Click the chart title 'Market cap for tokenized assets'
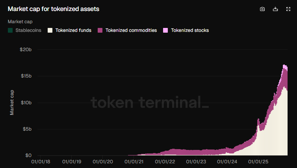Screen dimensions: 297x168 click(x=53, y=9)
